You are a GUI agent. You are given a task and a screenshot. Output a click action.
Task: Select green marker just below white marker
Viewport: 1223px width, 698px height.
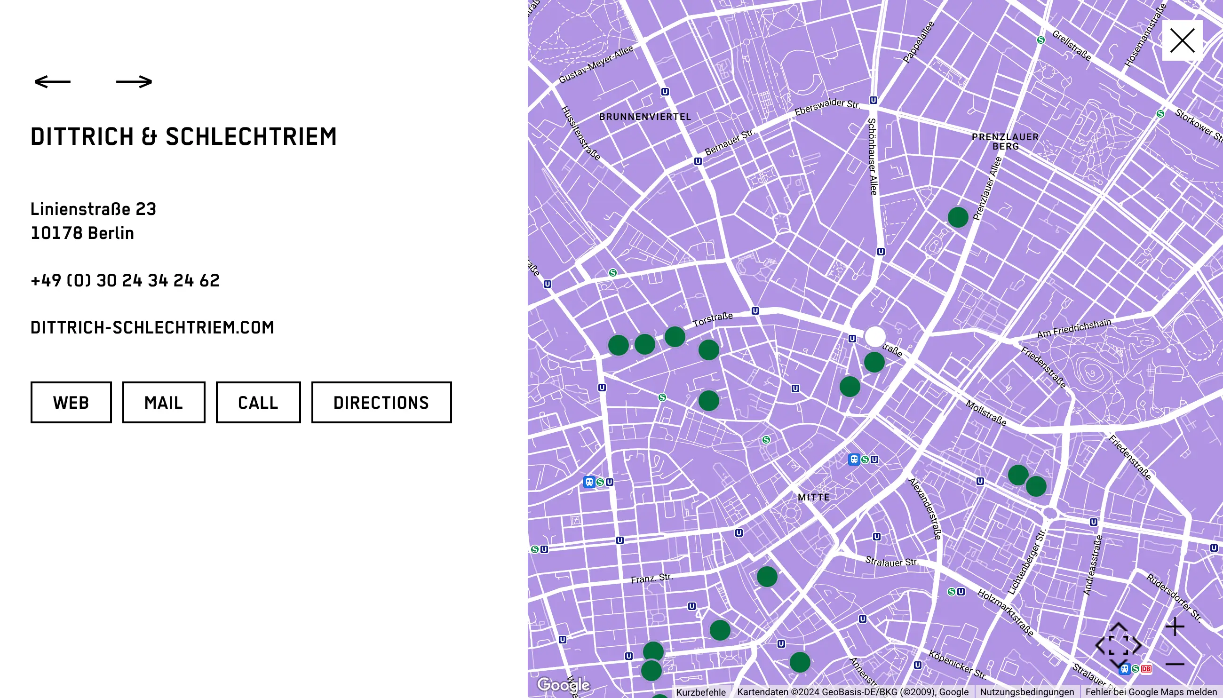click(x=874, y=362)
